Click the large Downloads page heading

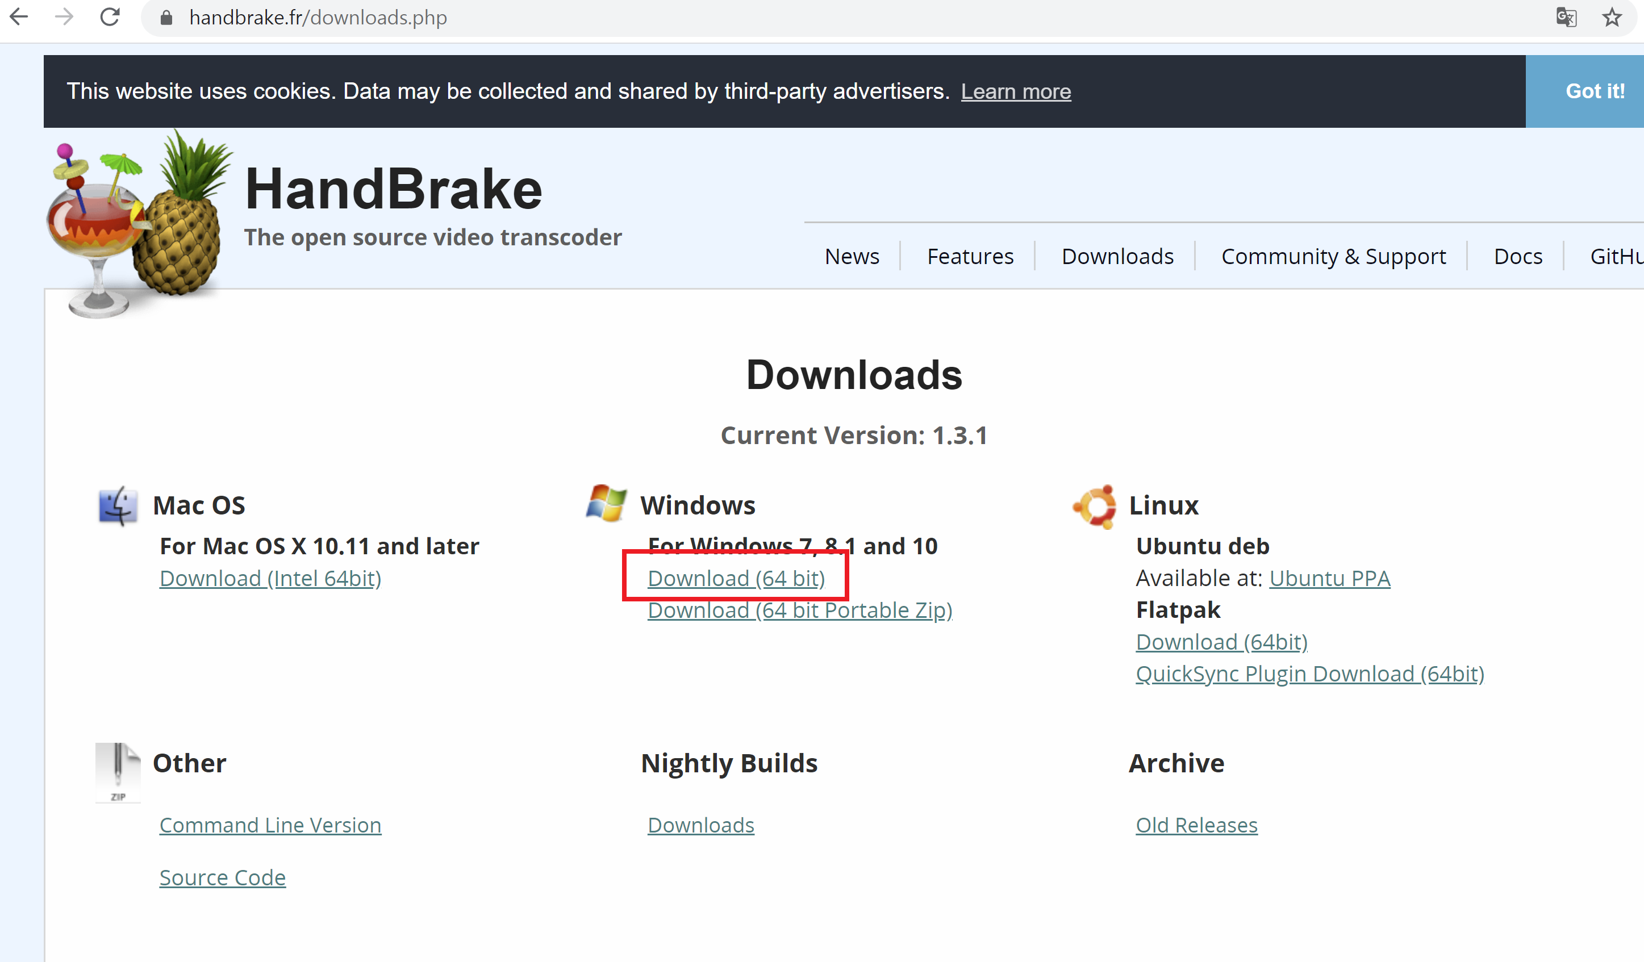854,376
